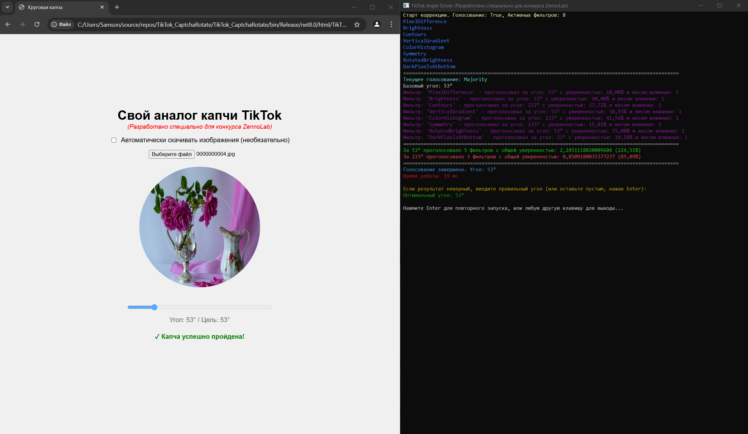Click the angle slider handle

tap(154, 307)
